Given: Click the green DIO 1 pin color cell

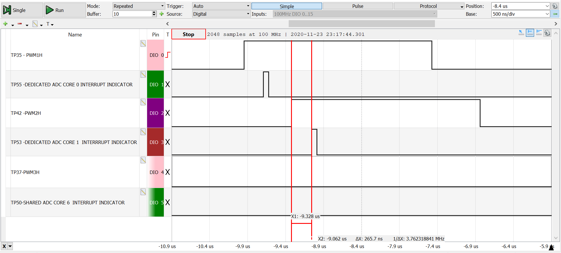Looking at the screenshot, I should pos(155,85).
